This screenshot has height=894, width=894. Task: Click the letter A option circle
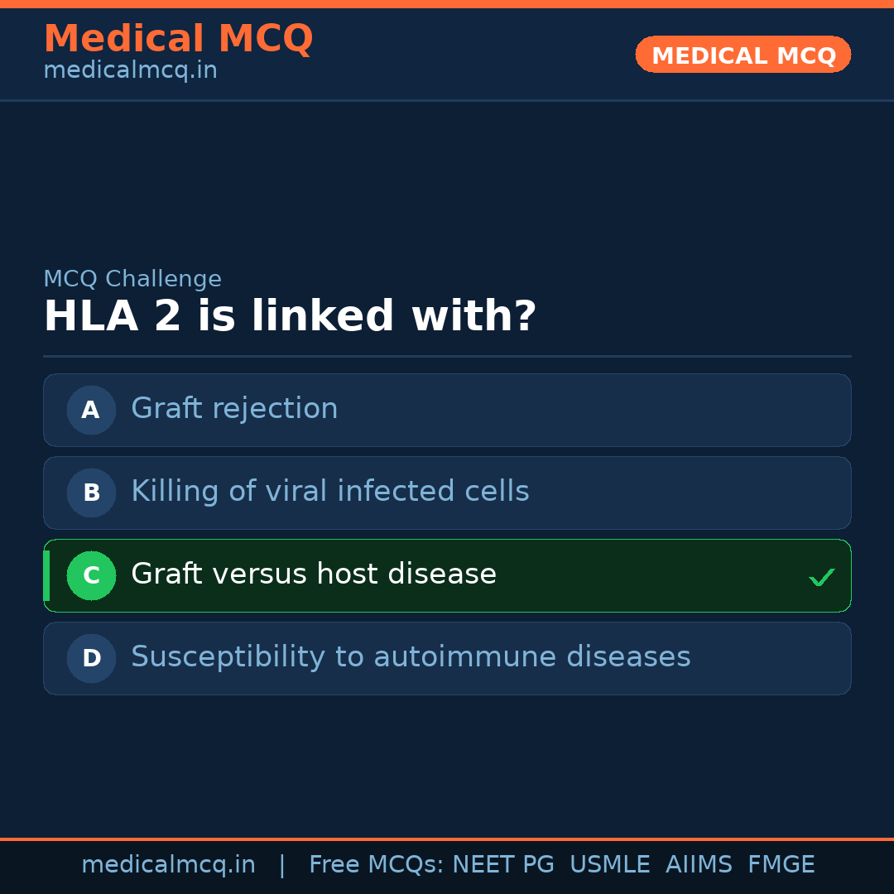coord(91,410)
